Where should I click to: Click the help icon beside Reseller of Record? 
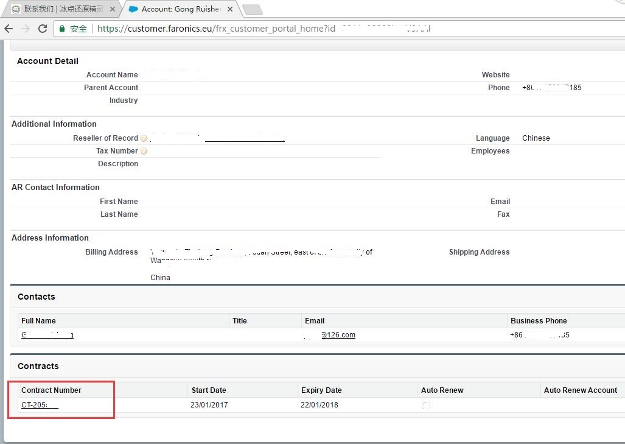pos(144,138)
